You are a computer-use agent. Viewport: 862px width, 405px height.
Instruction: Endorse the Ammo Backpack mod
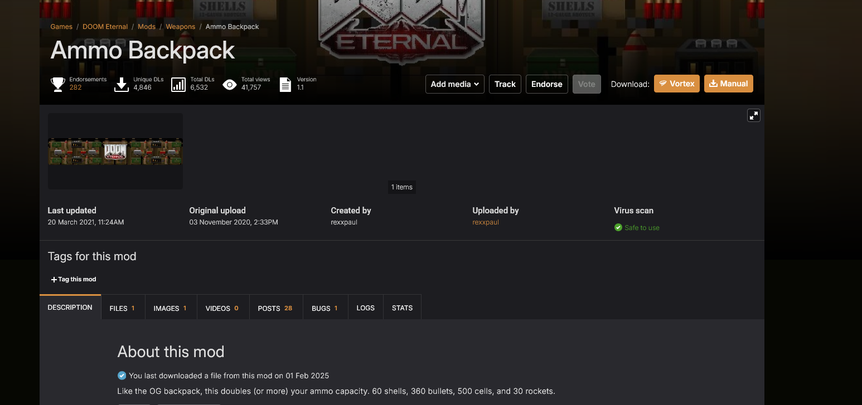tap(547, 84)
